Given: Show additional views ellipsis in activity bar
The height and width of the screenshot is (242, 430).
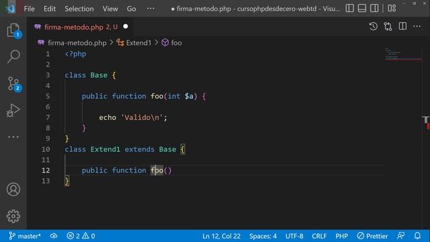Looking at the screenshot, I should click(13, 137).
